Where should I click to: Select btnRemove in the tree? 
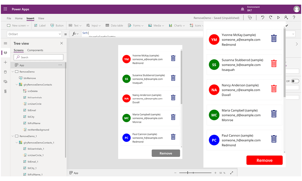(30, 78)
